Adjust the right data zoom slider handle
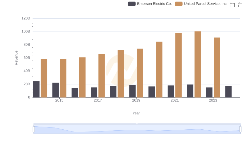Viewport: 246px width, 141px height. point(240,129)
